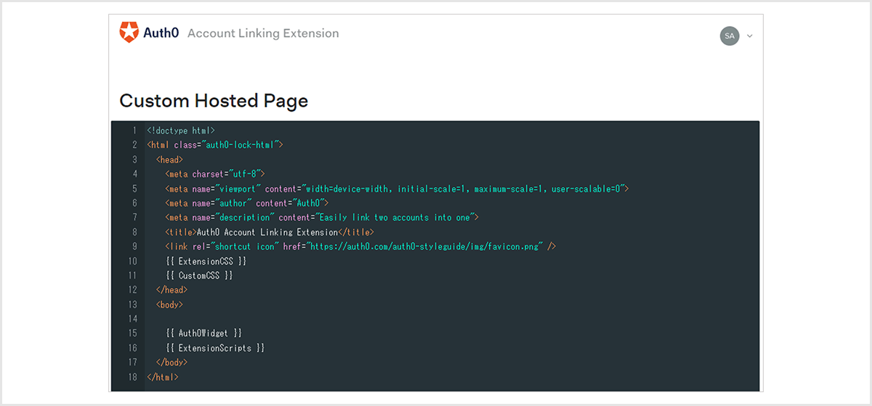The height and width of the screenshot is (406, 872).
Task: Open the SA user avatar menu
Action: pyautogui.click(x=730, y=36)
